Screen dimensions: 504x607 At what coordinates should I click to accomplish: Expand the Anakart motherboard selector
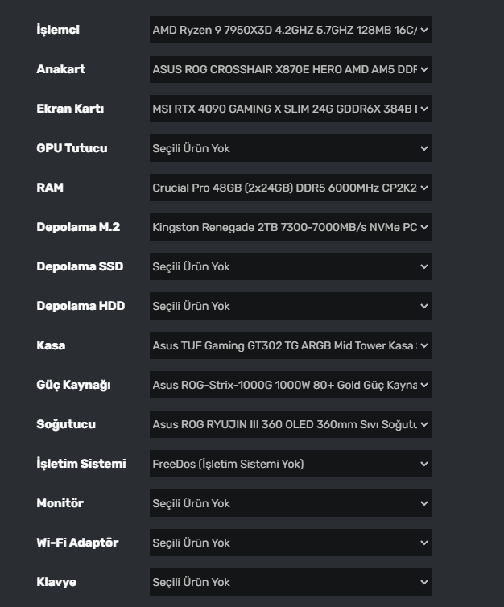[x=290, y=70]
